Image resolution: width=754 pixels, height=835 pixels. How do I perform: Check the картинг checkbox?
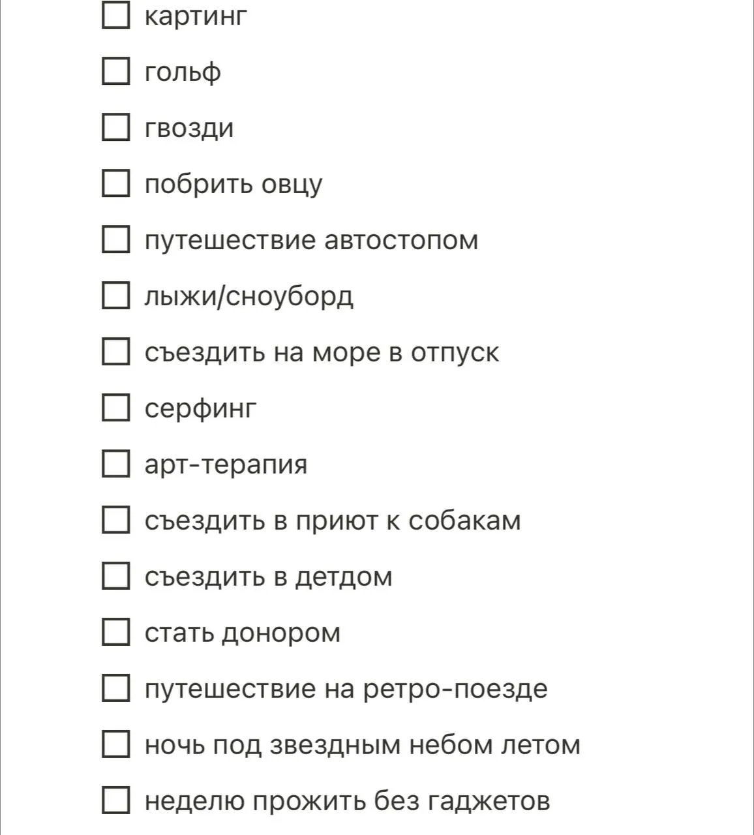pyautogui.click(x=116, y=15)
